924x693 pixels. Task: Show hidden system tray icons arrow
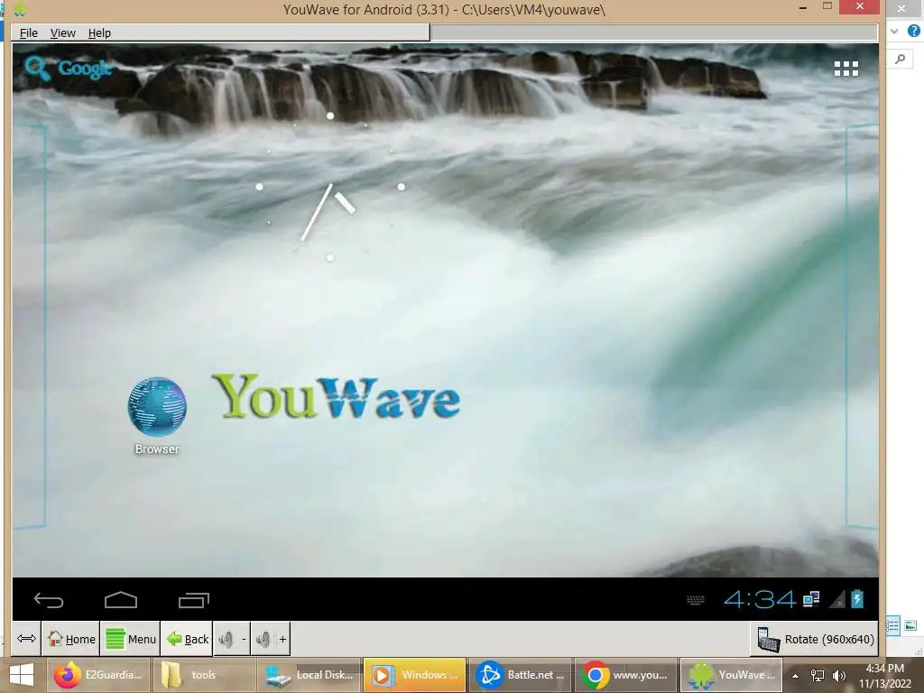(795, 676)
